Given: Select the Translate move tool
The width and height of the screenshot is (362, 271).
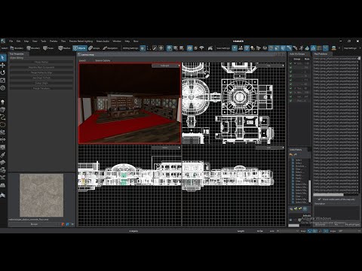Looking at the screenshot, I should (x=3, y=65).
